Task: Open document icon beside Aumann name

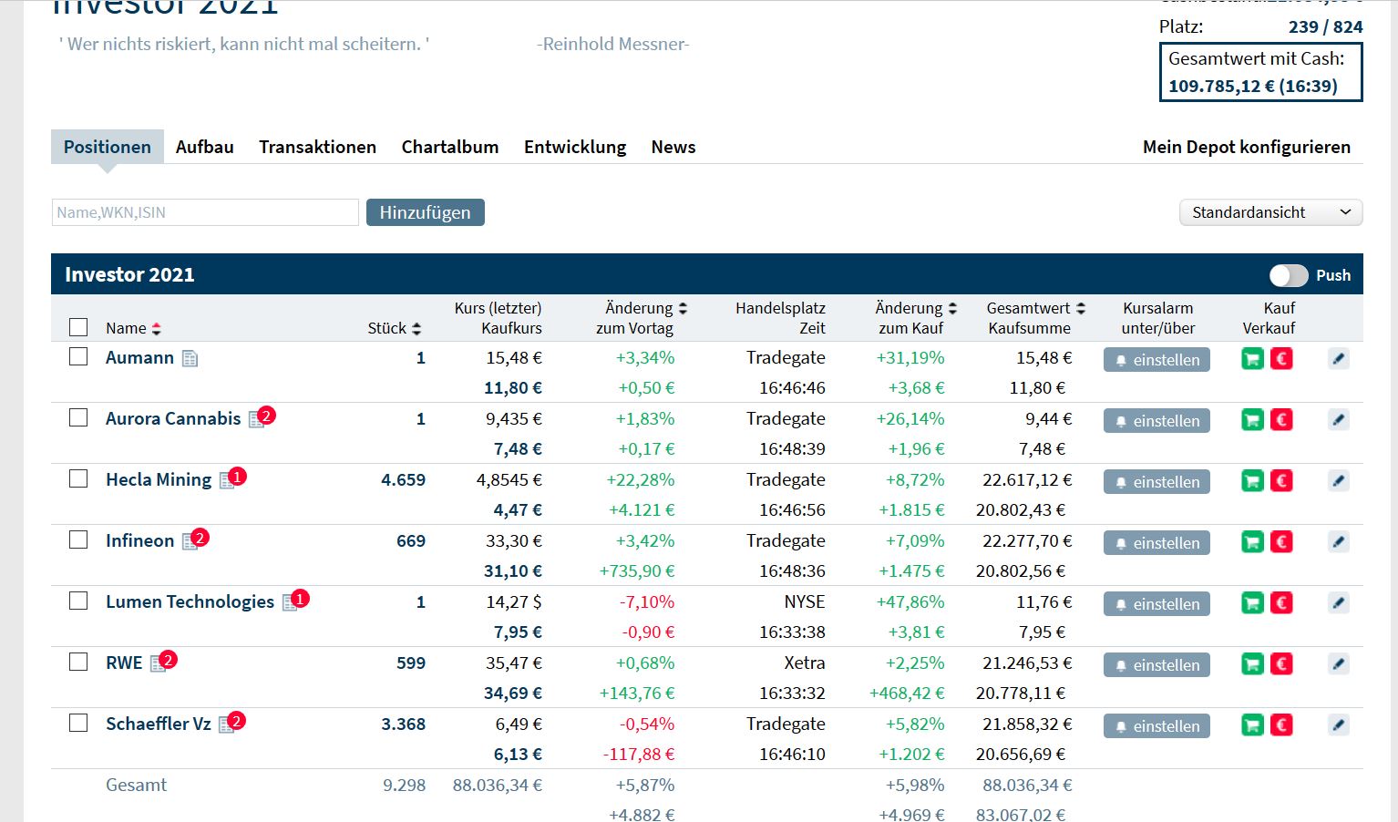Action: pos(190,359)
